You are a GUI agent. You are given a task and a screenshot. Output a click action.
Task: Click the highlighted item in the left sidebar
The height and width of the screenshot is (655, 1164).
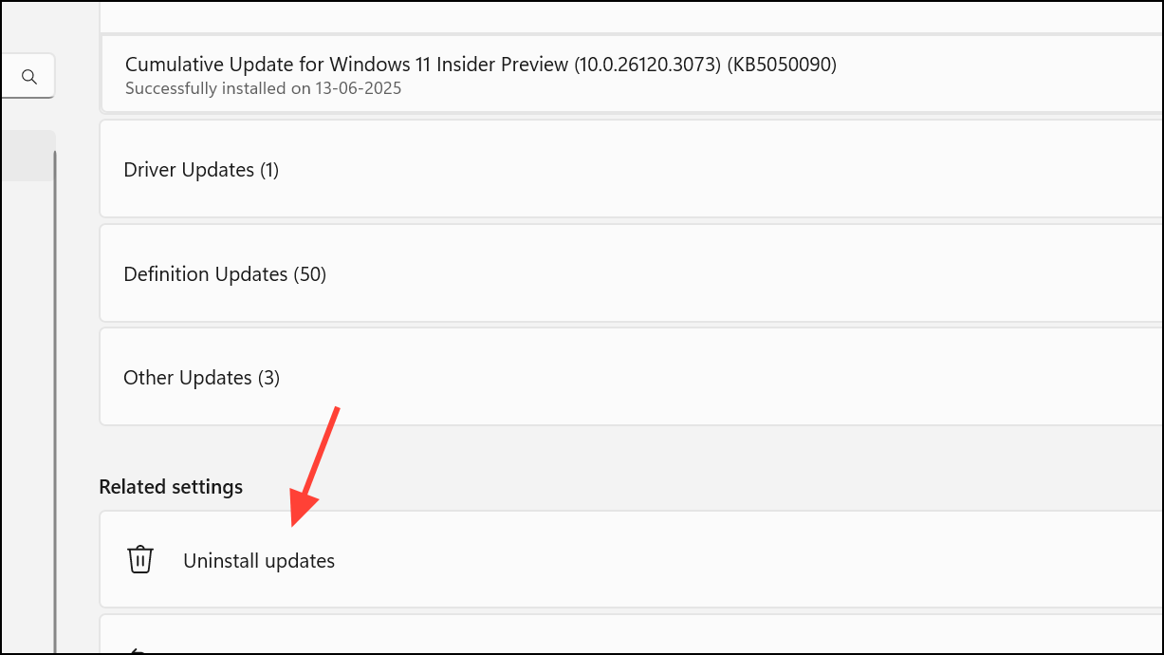(28, 156)
